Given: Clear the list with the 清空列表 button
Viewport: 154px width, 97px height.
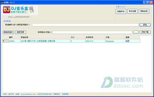Looking at the screenshot, I should (x=21, y=32).
